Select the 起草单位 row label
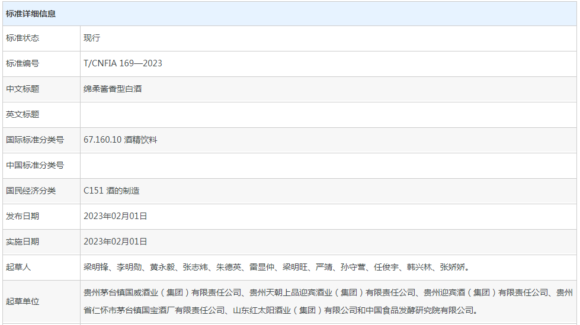580x325 pixels. 23,301
